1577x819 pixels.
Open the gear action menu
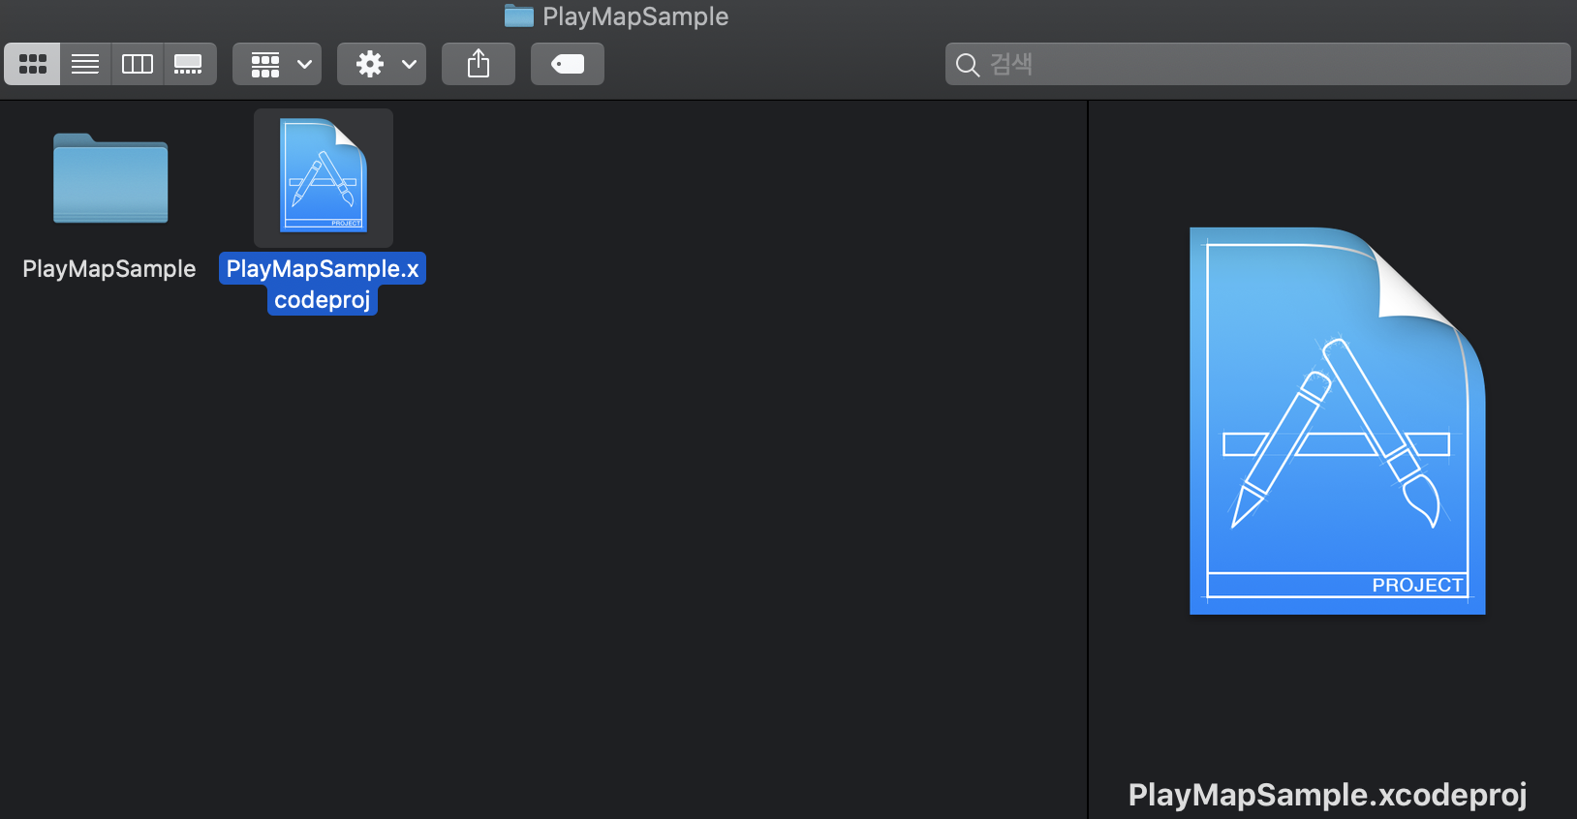tap(382, 64)
